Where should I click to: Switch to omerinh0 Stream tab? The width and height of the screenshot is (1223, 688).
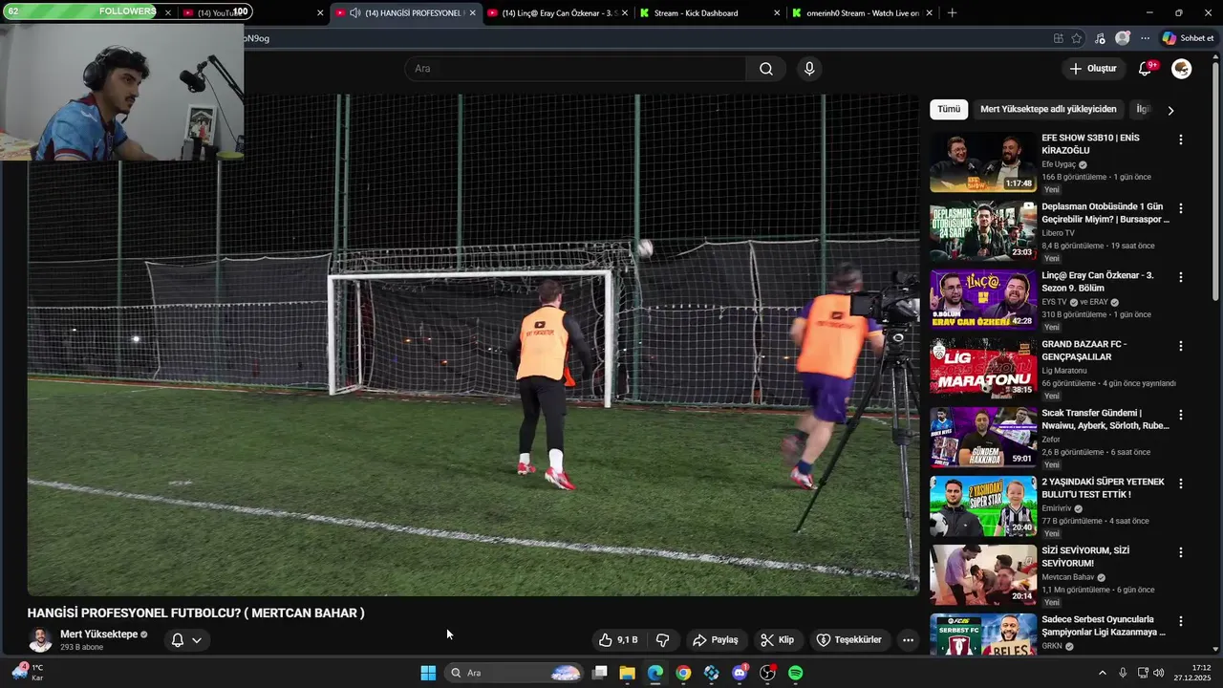(x=861, y=13)
